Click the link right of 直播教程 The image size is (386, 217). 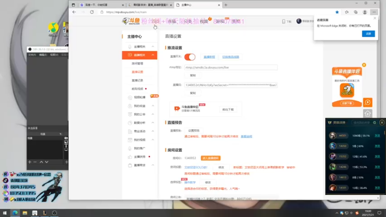pos(231,57)
